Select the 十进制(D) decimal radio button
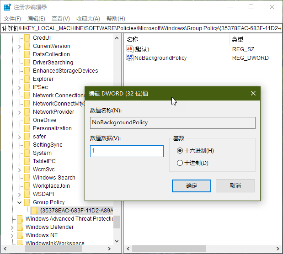 click(180, 163)
